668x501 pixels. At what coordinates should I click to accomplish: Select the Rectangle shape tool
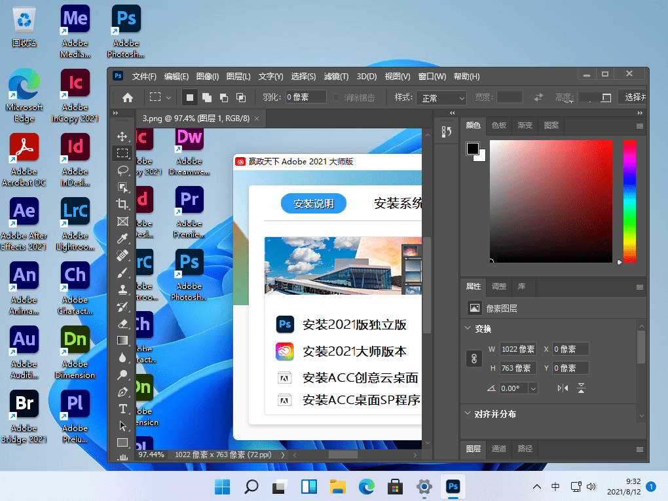tap(122, 443)
